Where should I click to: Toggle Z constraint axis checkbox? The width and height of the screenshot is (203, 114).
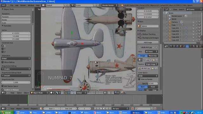pyautogui.click(x=3, y=52)
